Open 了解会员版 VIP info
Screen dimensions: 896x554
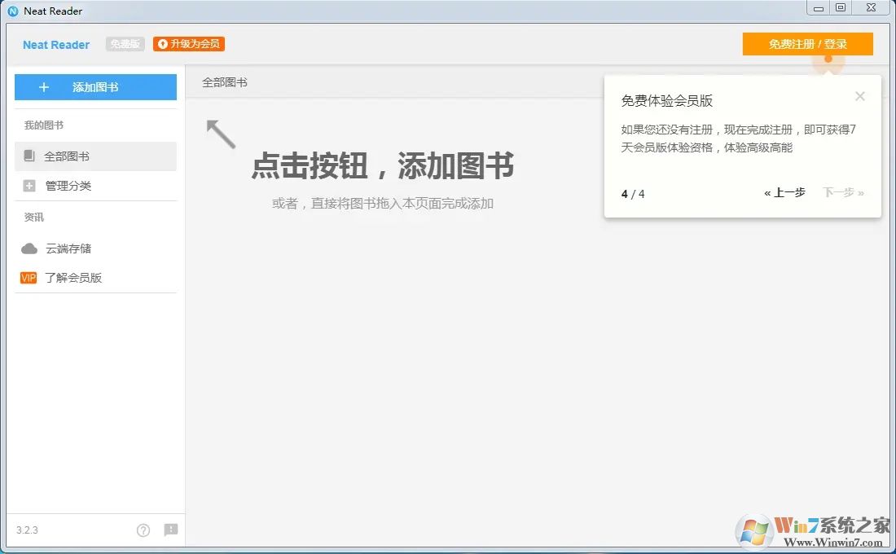coord(95,278)
